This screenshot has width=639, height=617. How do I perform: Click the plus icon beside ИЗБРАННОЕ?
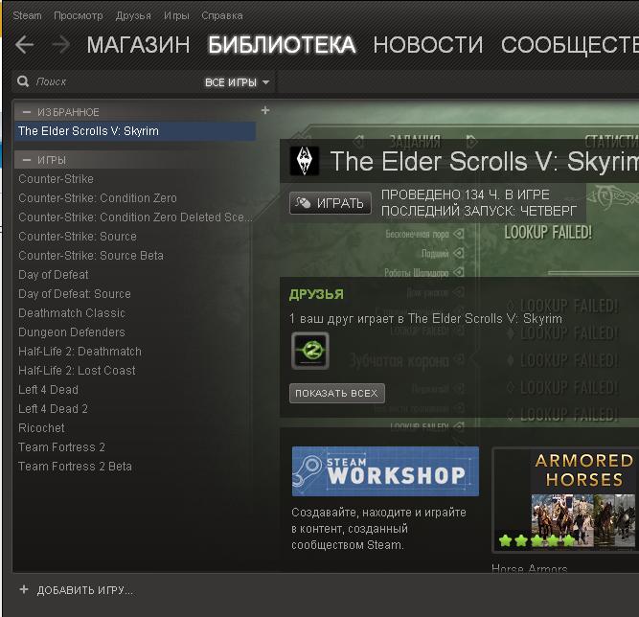(265, 110)
